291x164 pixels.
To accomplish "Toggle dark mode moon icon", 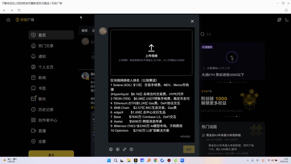I will pos(287,20).
